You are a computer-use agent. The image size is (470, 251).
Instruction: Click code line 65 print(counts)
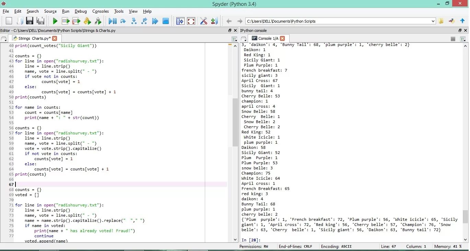click(31, 174)
